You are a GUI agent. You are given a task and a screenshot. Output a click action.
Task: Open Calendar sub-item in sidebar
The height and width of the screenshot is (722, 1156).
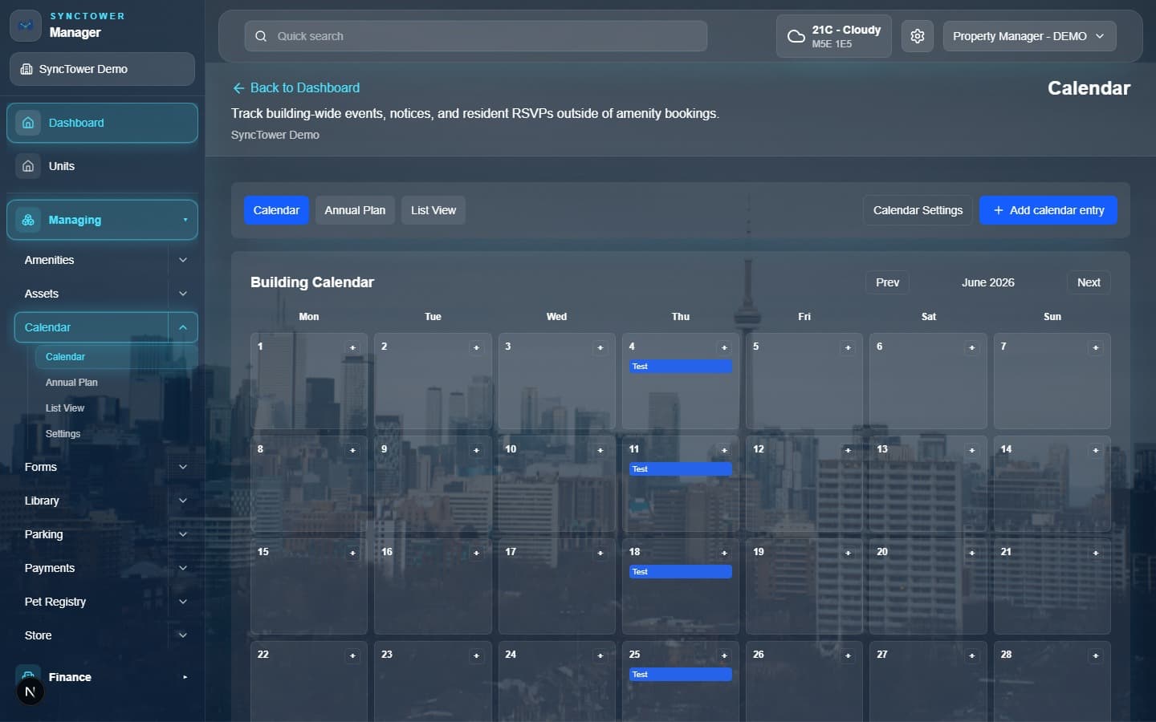coord(116,357)
